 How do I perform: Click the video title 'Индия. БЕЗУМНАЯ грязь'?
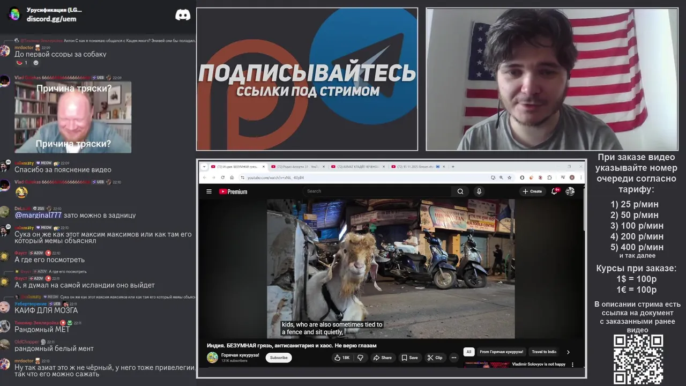point(292,346)
